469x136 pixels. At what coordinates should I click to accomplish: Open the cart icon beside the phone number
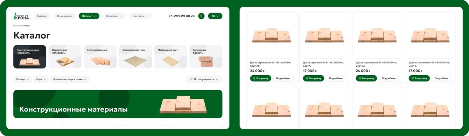coord(201,16)
